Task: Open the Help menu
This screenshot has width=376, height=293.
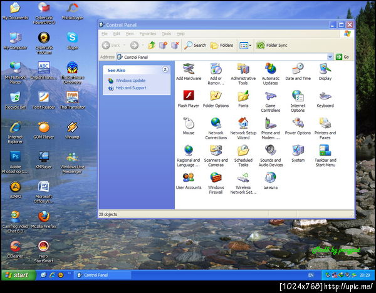Action: pyautogui.click(x=180, y=34)
